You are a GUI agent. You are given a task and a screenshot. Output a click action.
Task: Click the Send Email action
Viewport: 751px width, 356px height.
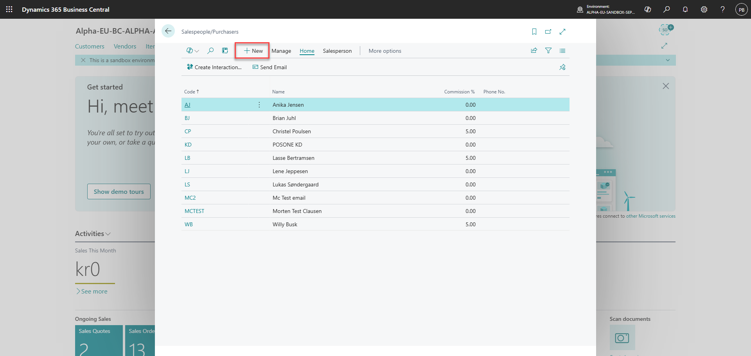click(x=269, y=67)
